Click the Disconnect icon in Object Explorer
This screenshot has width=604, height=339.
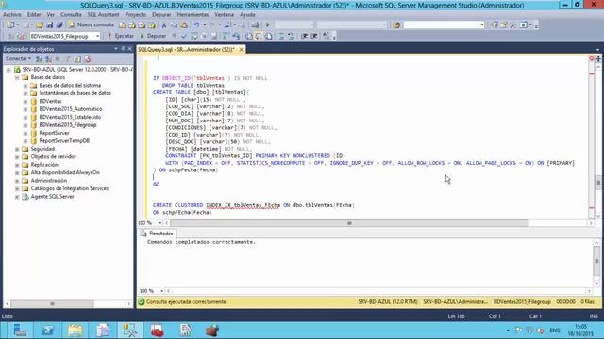48,58
